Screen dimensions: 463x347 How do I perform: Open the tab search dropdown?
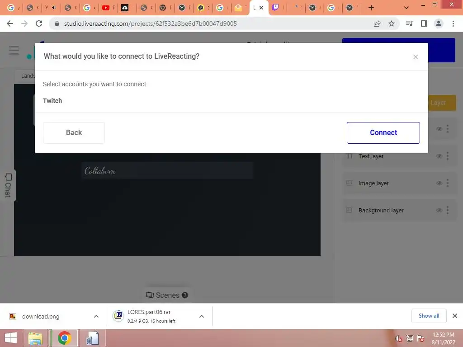(406, 8)
